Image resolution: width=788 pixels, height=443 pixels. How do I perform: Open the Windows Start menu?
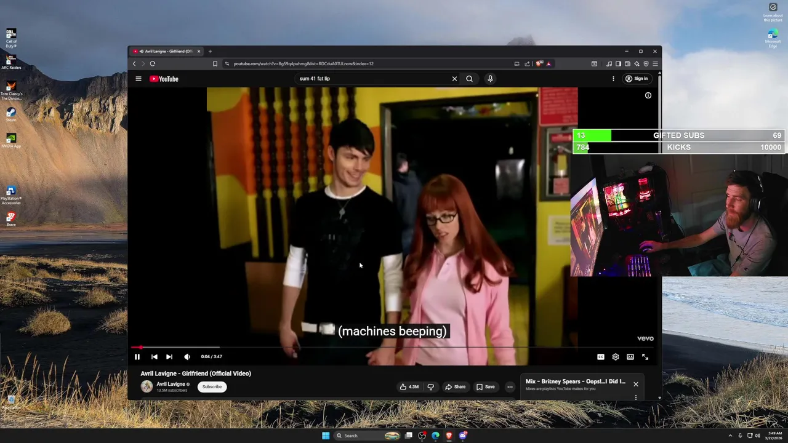[326, 436]
